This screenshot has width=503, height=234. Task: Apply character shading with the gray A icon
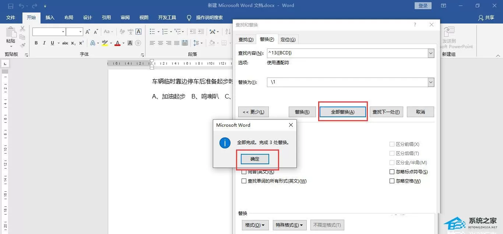pyautogui.click(x=130, y=43)
